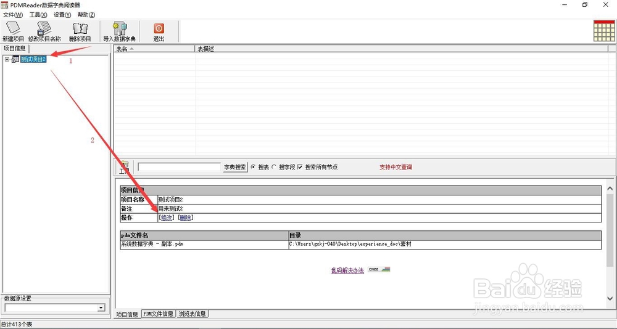The height and width of the screenshot is (329, 617).
Task: Open the 帮助(Z) menu
Action: tap(86, 15)
